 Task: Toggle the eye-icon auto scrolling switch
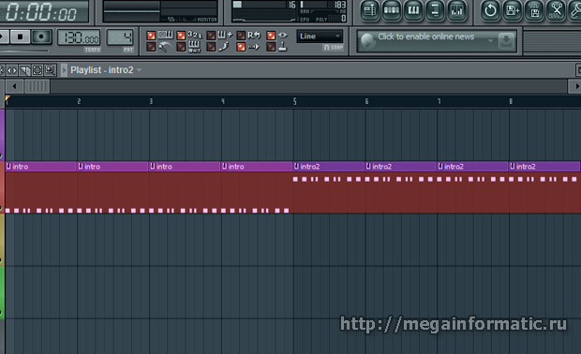[x=271, y=36]
